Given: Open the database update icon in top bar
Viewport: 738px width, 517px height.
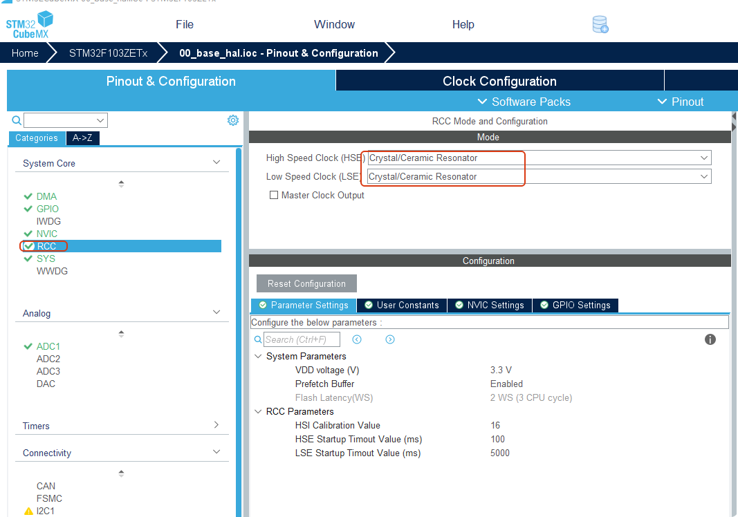Looking at the screenshot, I should point(600,24).
